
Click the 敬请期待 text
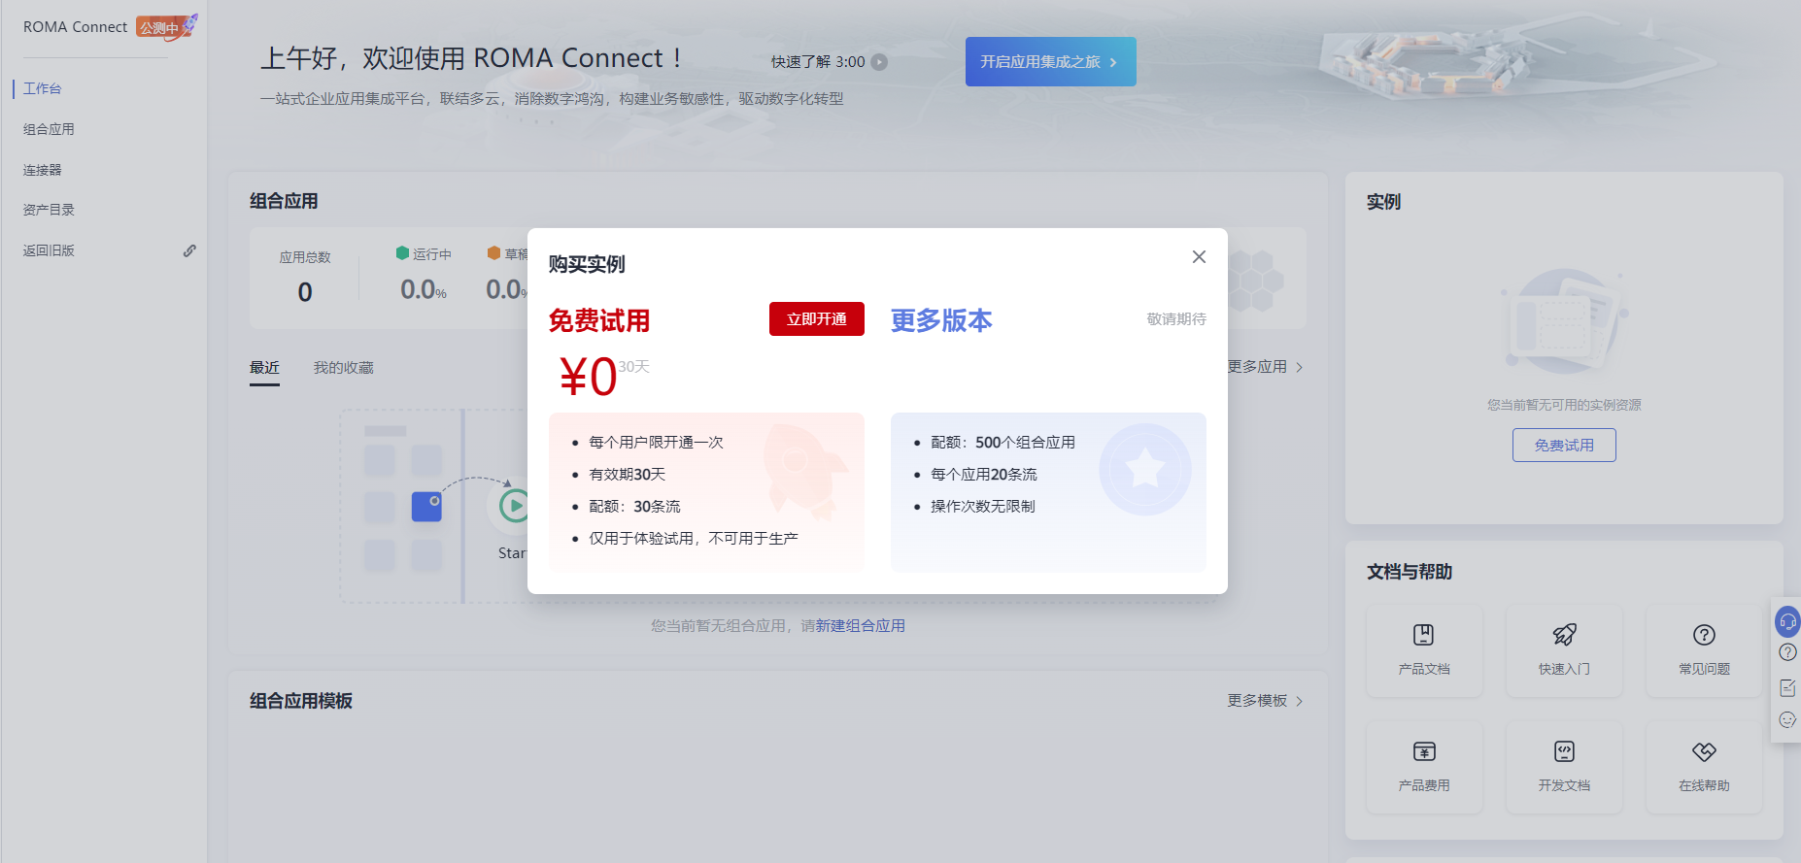(1176, 319)
